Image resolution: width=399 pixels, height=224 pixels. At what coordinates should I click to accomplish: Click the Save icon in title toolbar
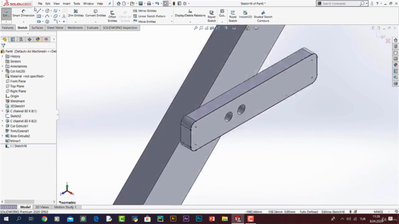pyautogui.click(x=140, y=4)
